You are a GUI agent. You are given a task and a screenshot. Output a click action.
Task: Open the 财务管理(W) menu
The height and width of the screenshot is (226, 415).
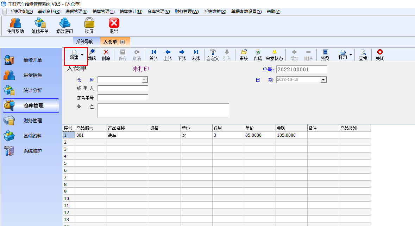click(187, 12)
